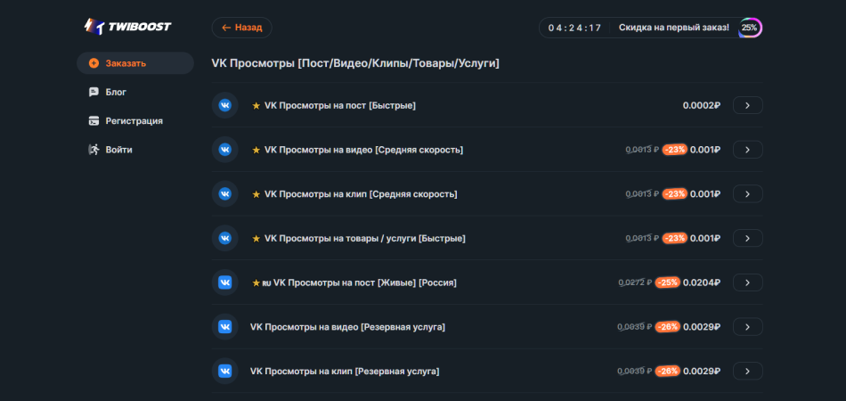The image size is (846, 401).
Task: Select VK Просмотры на товары / услуги [Быстрые]
Action: point(365,238)
